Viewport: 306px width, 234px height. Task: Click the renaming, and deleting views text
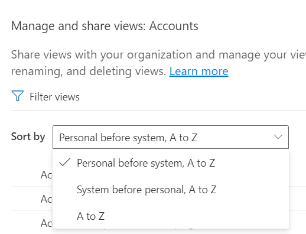89,71
